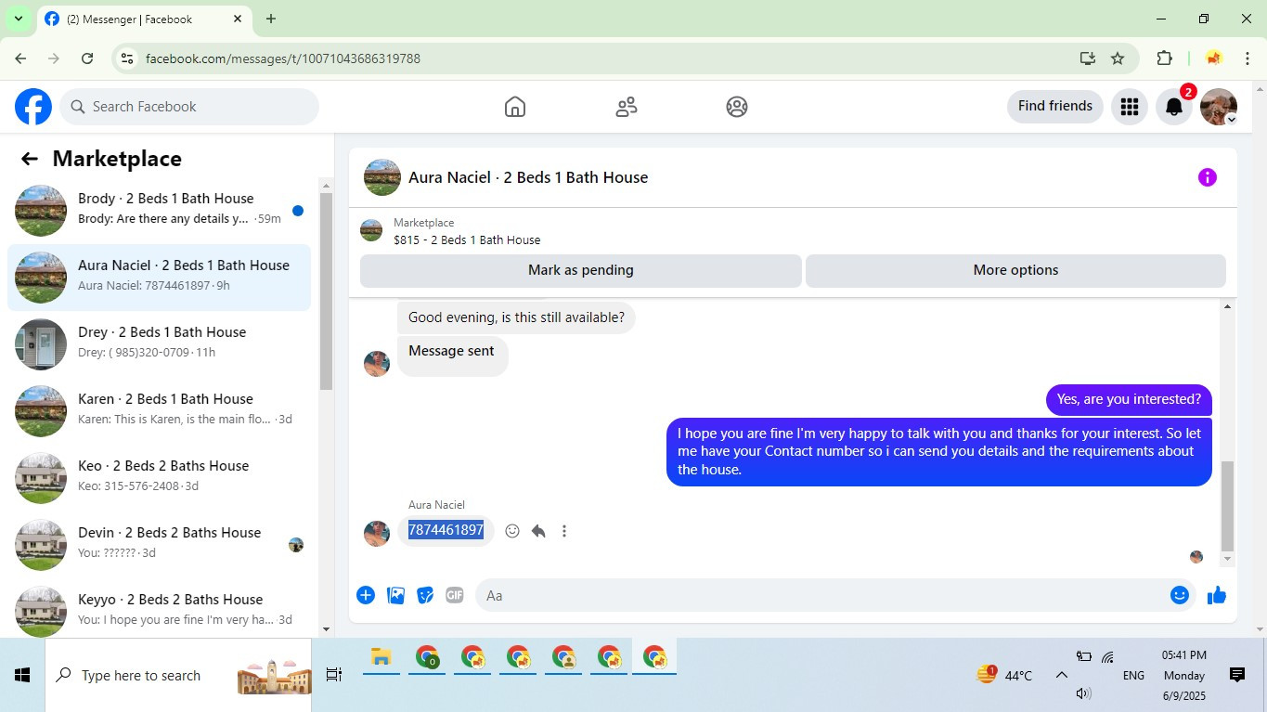
Task: Open the notifications bell
Action: click(x=1174, y=107)
